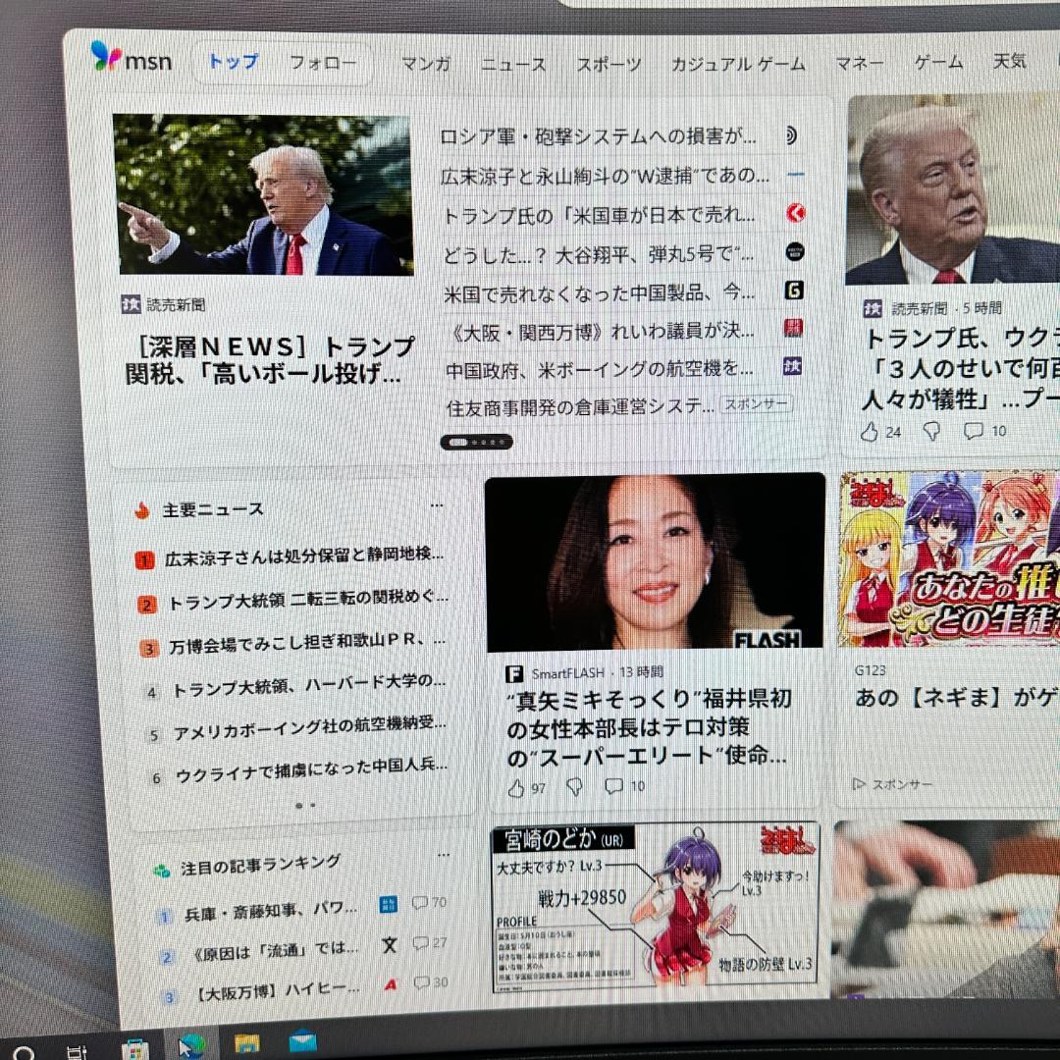1060x1060 pixels.
Task: Dislike the 真矢ミキそっくり article
Action: click(574, 787)
